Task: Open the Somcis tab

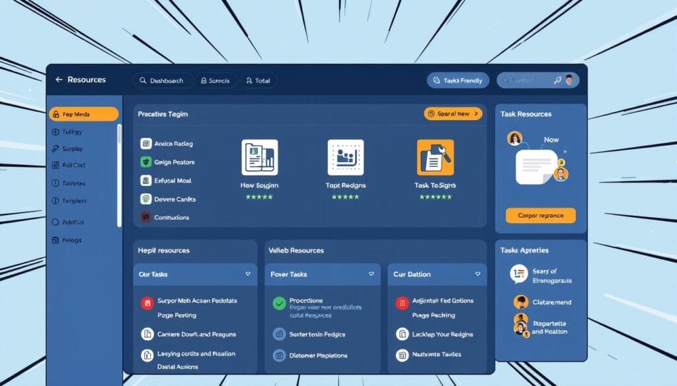Action: pyautogui.click(x=215, y=80)
